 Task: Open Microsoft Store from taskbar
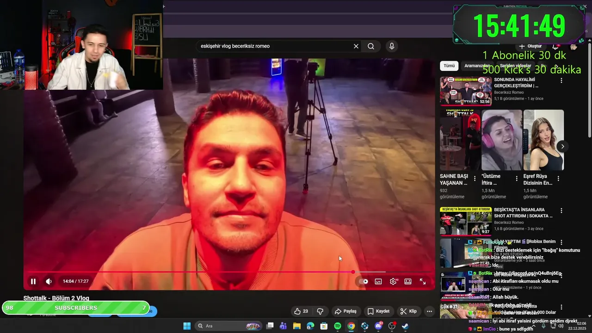click(324, 326)
